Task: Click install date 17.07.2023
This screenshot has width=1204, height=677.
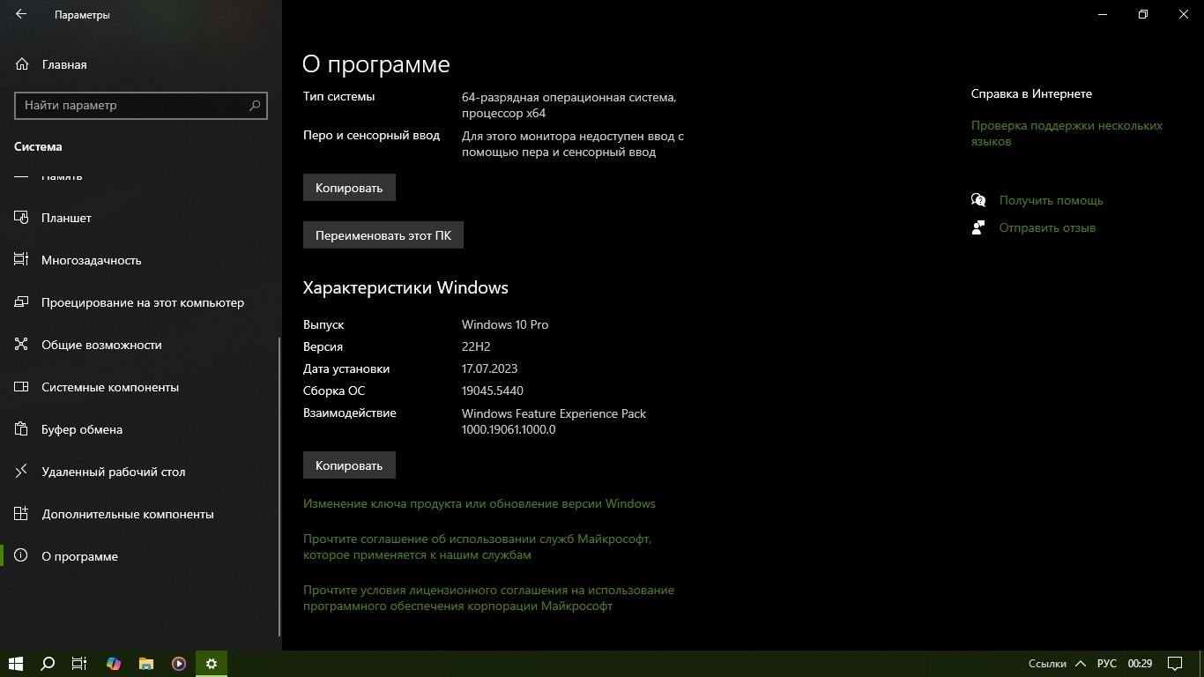Action: pos(489,368)
